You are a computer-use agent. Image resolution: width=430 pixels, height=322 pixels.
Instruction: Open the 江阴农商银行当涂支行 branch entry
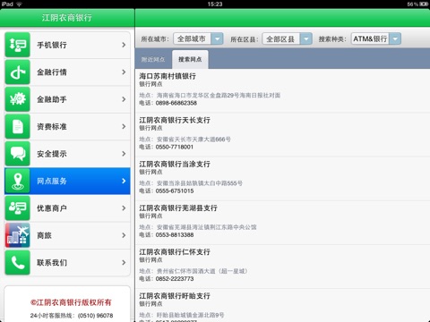click(x=282, y=179)
